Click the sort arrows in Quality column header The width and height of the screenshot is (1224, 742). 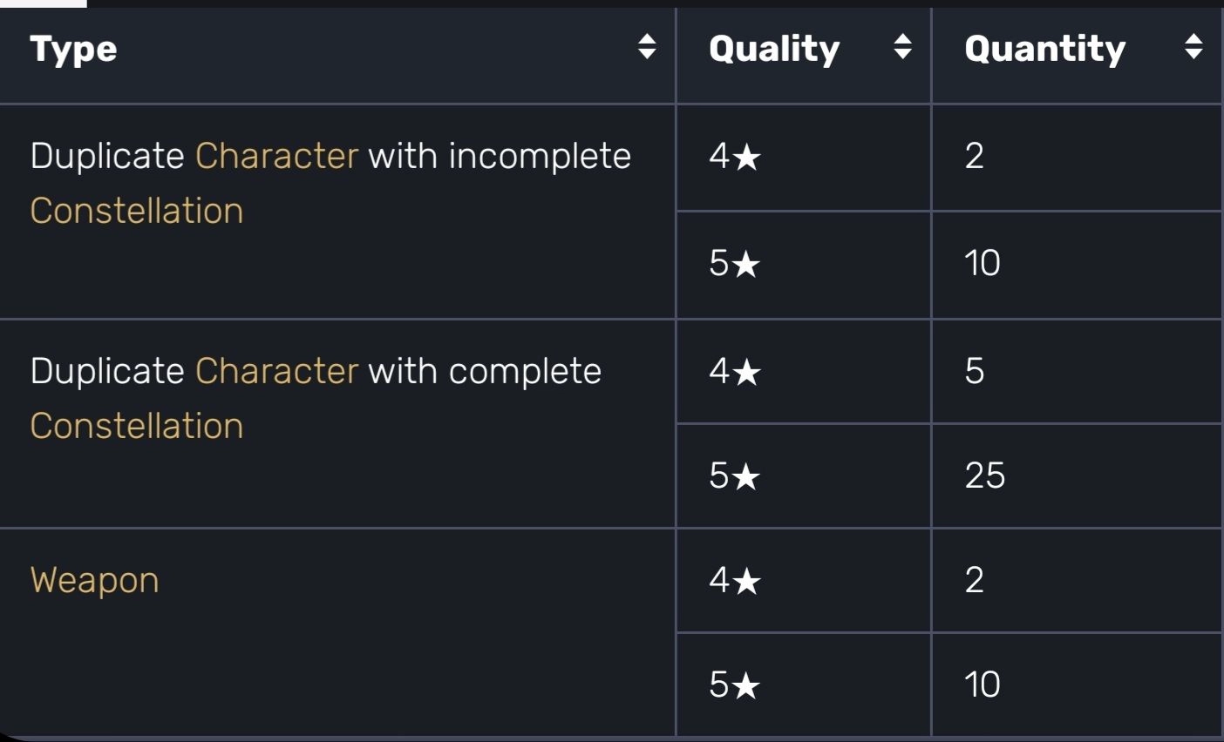tap(902, 47)
